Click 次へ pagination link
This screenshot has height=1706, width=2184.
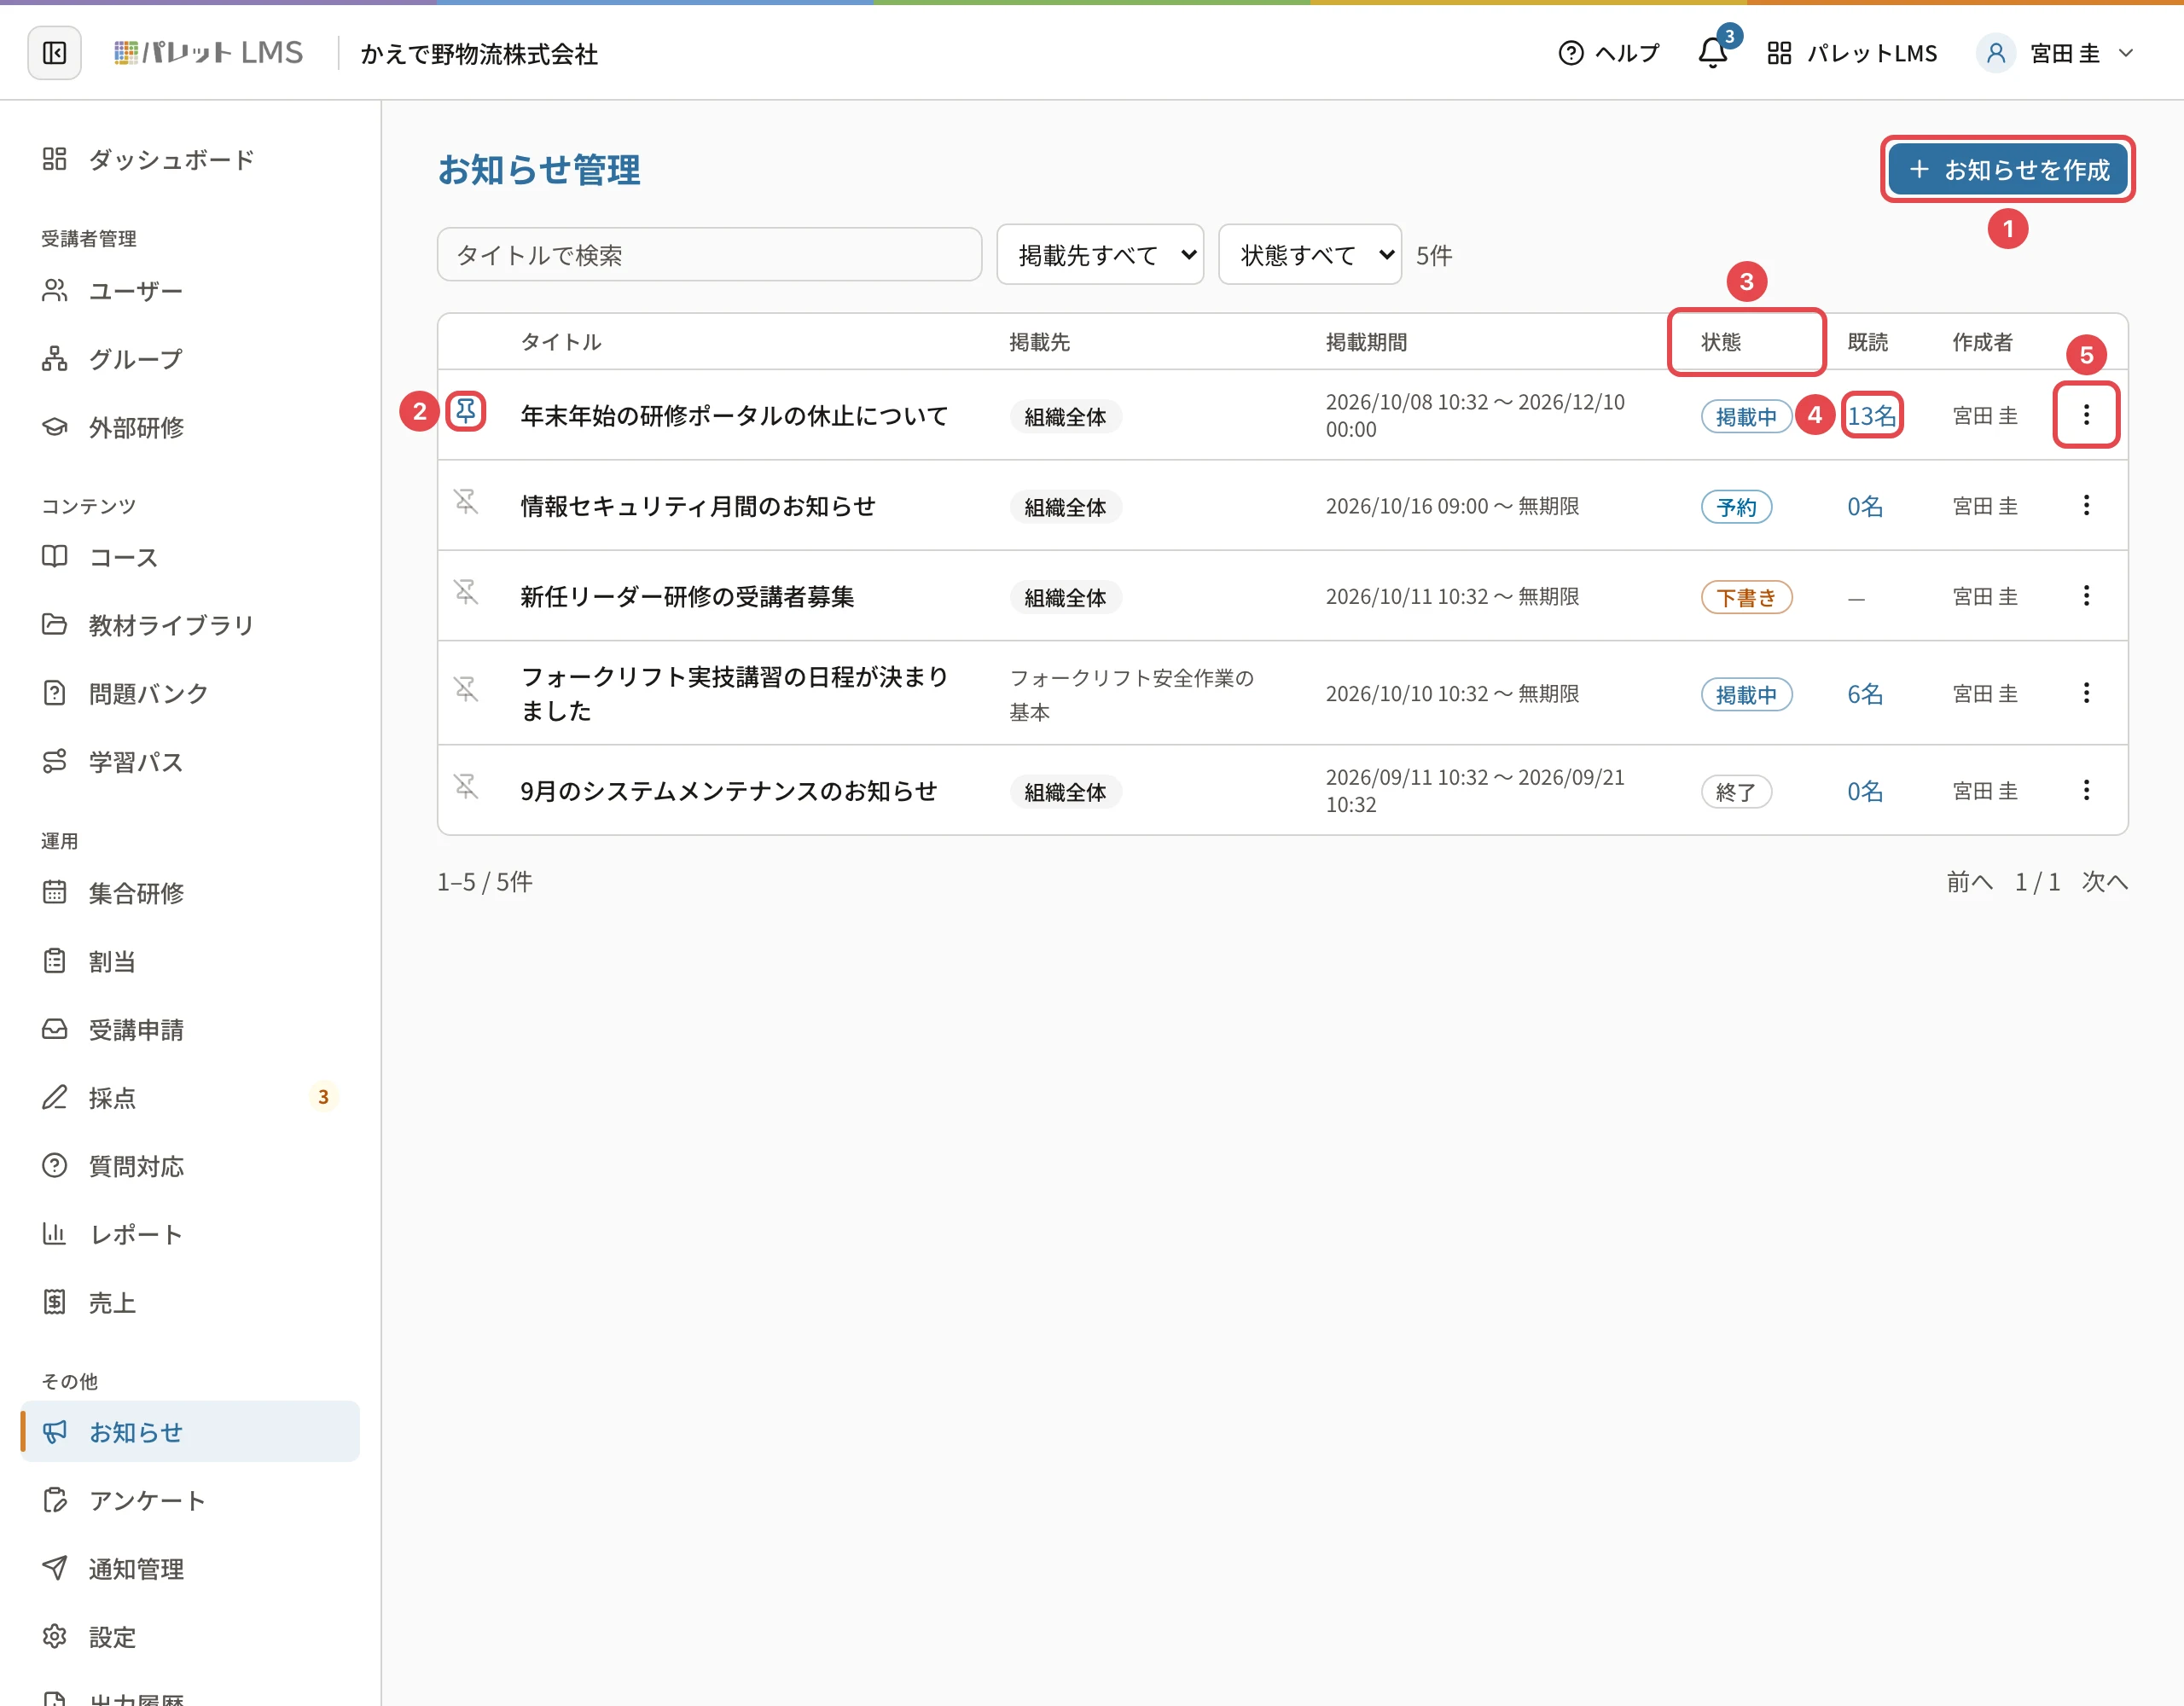click(x=2105, y=882)
